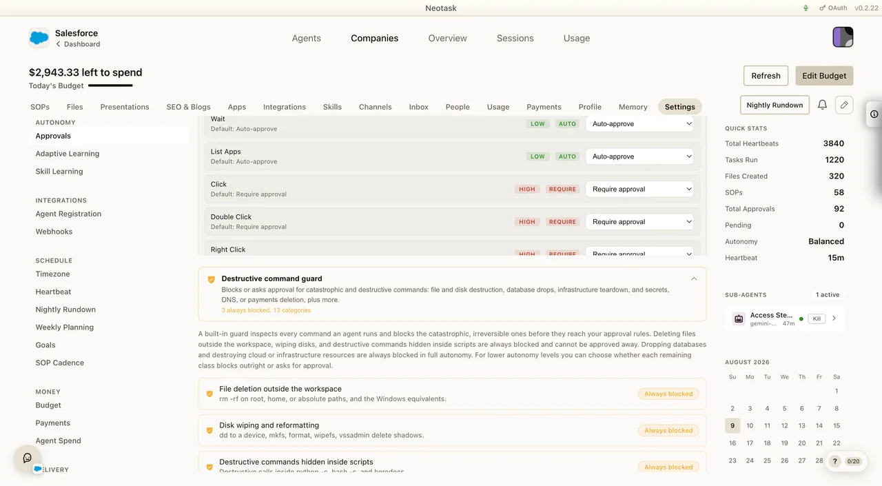Click the Access Ste... sub-agent robot icon

pyautogui.click(x=739, y=318)
